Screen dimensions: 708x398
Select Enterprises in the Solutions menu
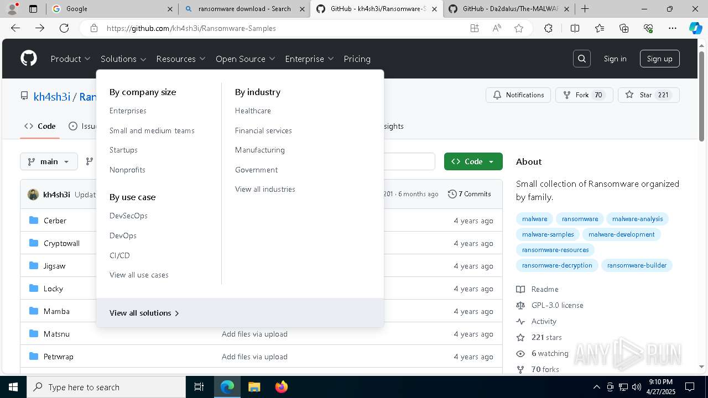[x=128, y=111]
